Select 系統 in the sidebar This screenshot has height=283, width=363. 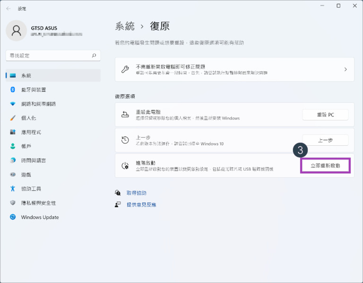[53, 75]
